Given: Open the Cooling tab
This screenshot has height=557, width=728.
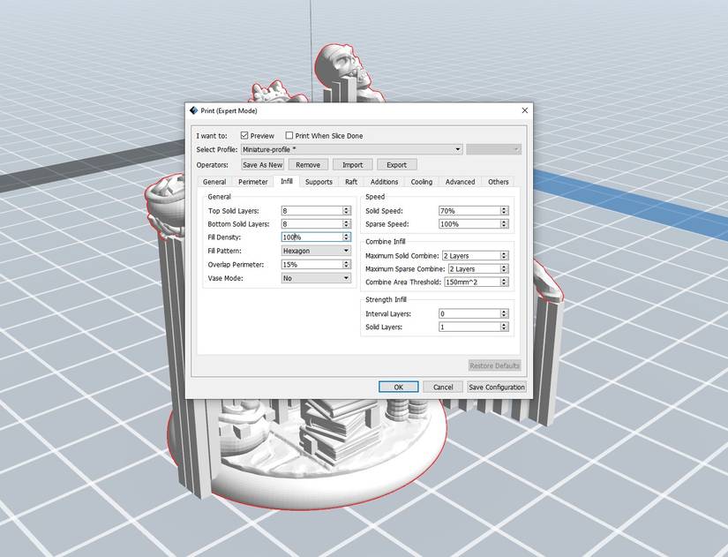Looking at the screenshot, I should point(422,182).
